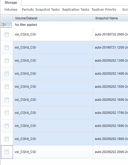
Task: Check the box for snapshot auto-20190720.2000
Action: [7, 34]
